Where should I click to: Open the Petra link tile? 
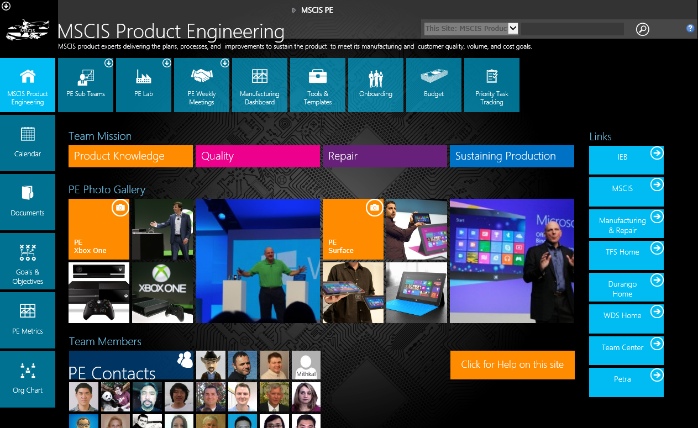(626, 382)
